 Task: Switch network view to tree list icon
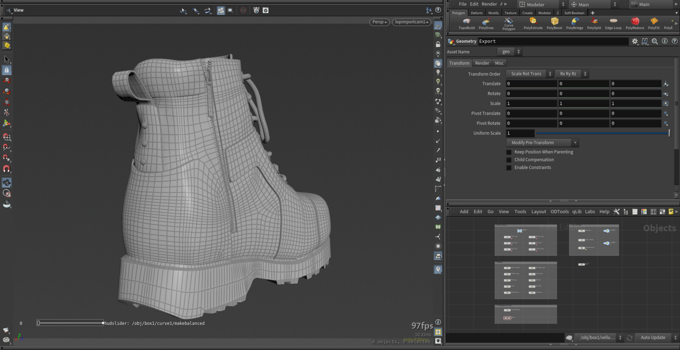(626, 212)
